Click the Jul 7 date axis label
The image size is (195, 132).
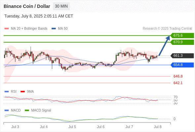[129, 127]
